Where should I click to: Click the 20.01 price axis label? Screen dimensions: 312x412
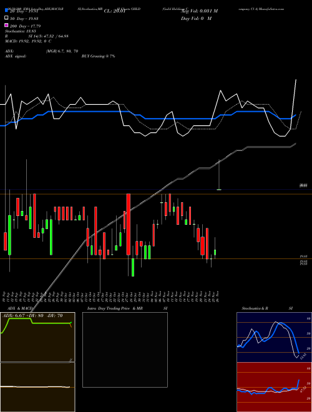point(304,185)
